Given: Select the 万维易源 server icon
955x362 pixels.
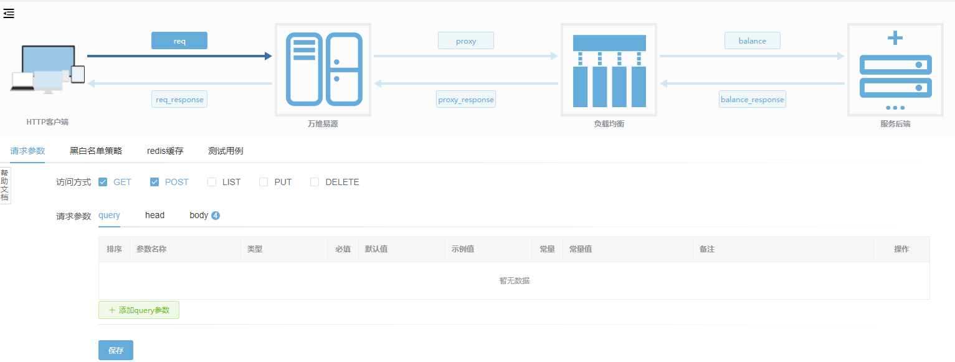Looking at the screenshot, I should click(323, 70).
